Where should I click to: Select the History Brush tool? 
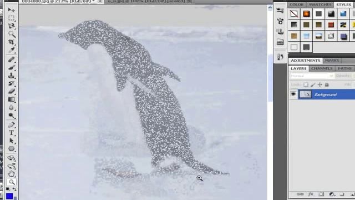coord(11,83)
